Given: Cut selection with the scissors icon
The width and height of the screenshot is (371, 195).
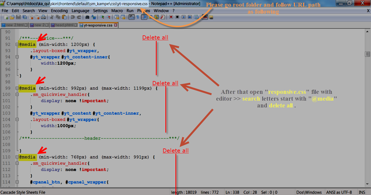Looking at the screenshot, I should click(51, 17).
